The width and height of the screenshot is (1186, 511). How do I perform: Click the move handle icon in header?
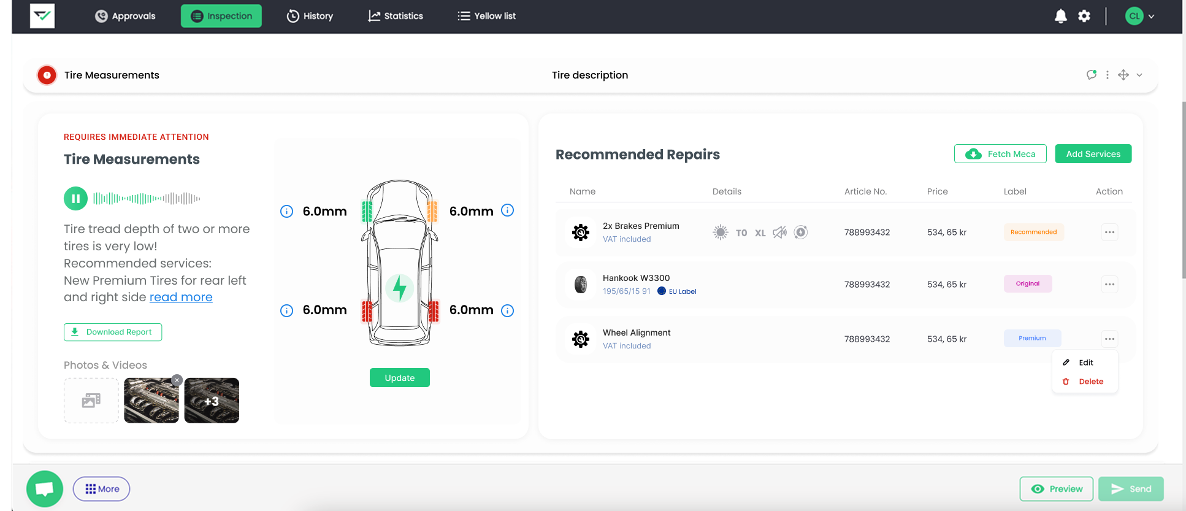coord(1123,75)
